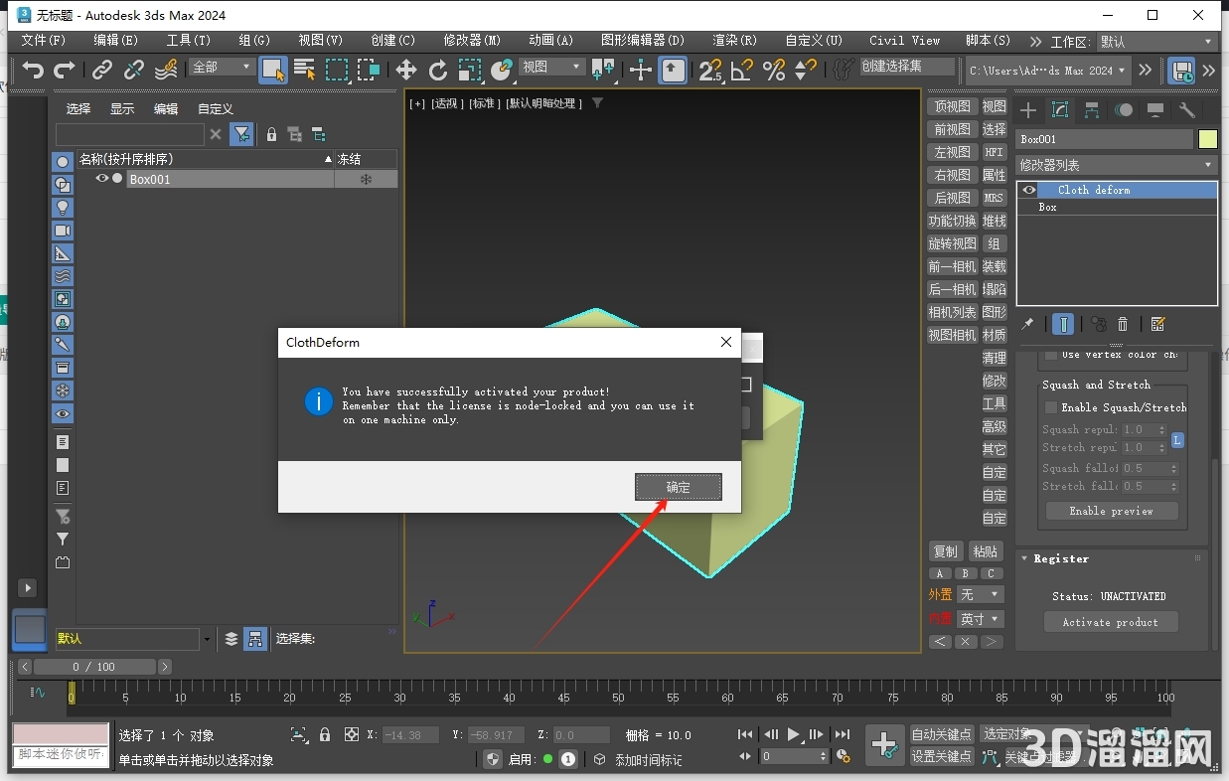The image size is (1229, 781).
Task: Open the 修改器列表 modifier list dropdown
Action: 1117,165
